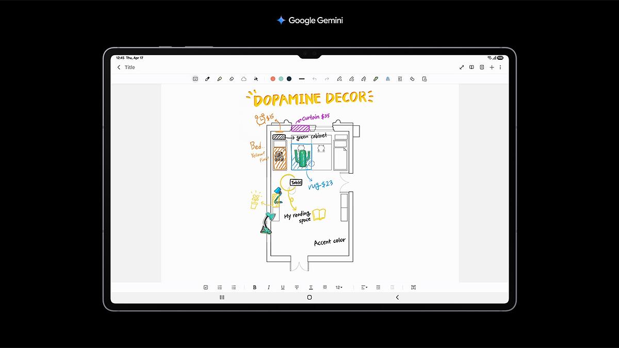The image size is (619, 348).
Task: Open the AI sparkle assist tool
Action: pyautogui.click(x=256, y=79)
